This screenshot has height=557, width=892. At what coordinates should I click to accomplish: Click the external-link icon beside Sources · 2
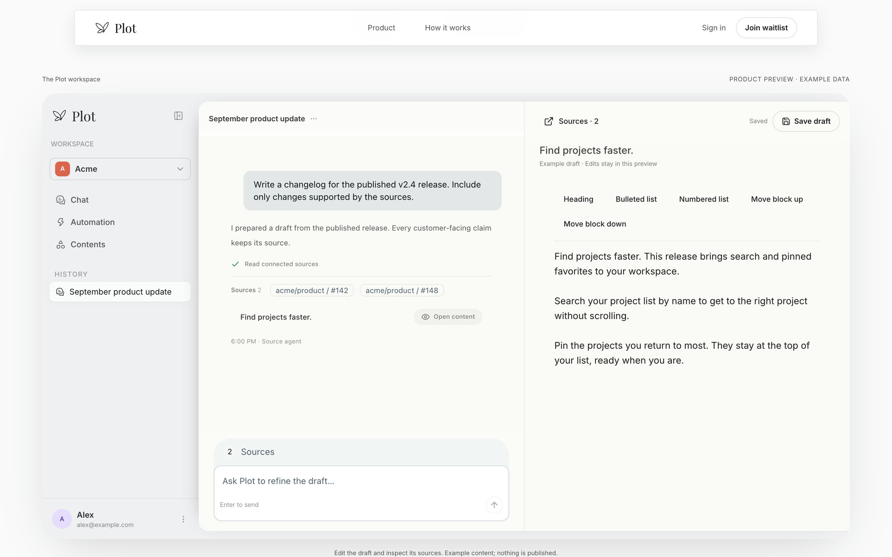coord(549,121)
